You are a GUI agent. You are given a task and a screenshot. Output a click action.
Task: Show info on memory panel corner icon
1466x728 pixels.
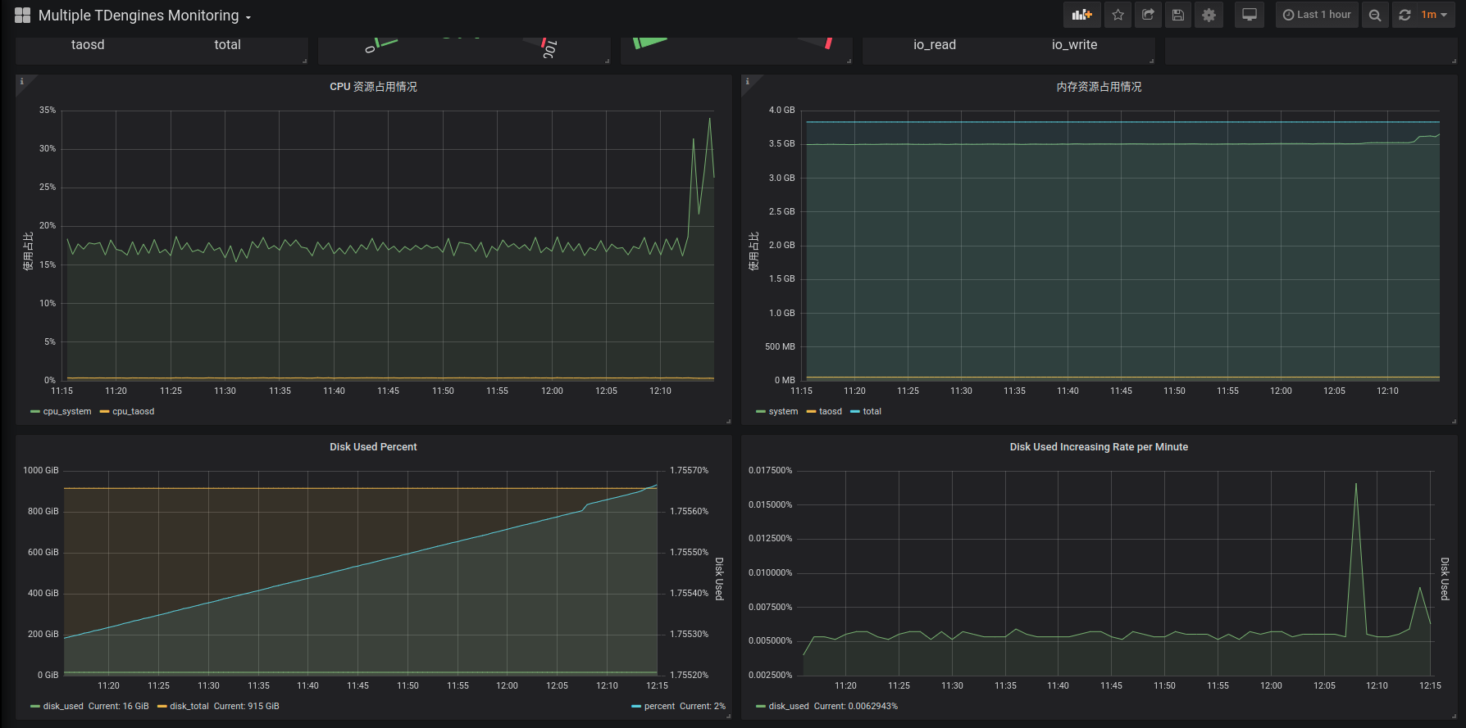[x=747, y=81]
